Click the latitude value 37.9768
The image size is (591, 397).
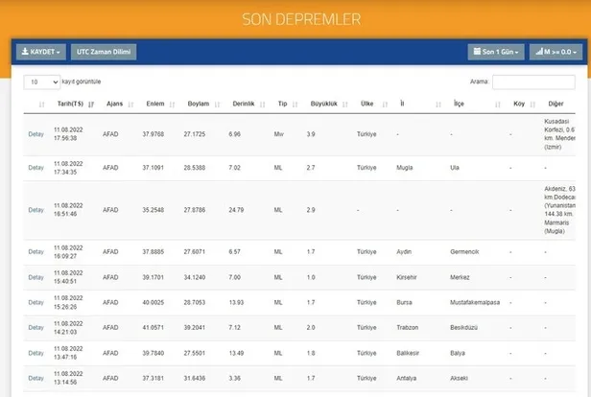154,134
